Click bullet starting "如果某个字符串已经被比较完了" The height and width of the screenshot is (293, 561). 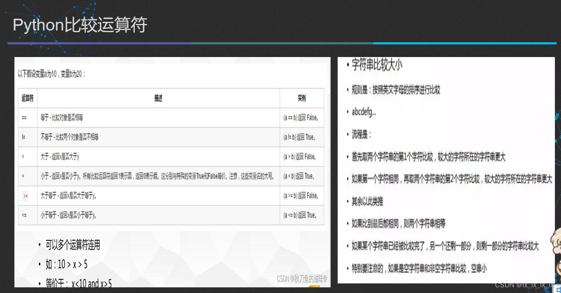coord(445,246)
